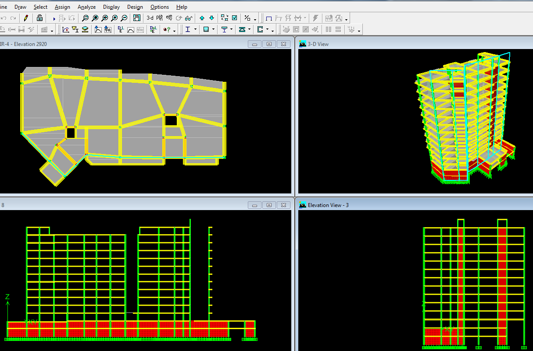Expand the Composite Beam Design dropdown arrow
The image size is (533, 351).
click(231, 30)
